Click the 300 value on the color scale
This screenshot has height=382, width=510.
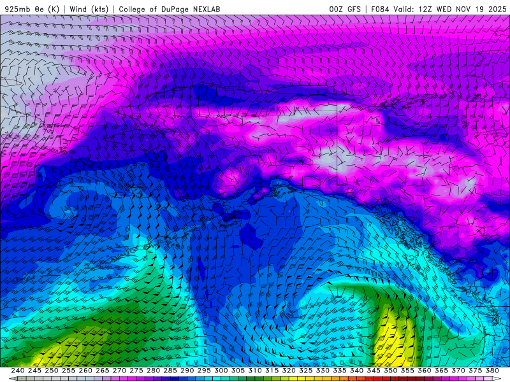(x=221, y=371)
